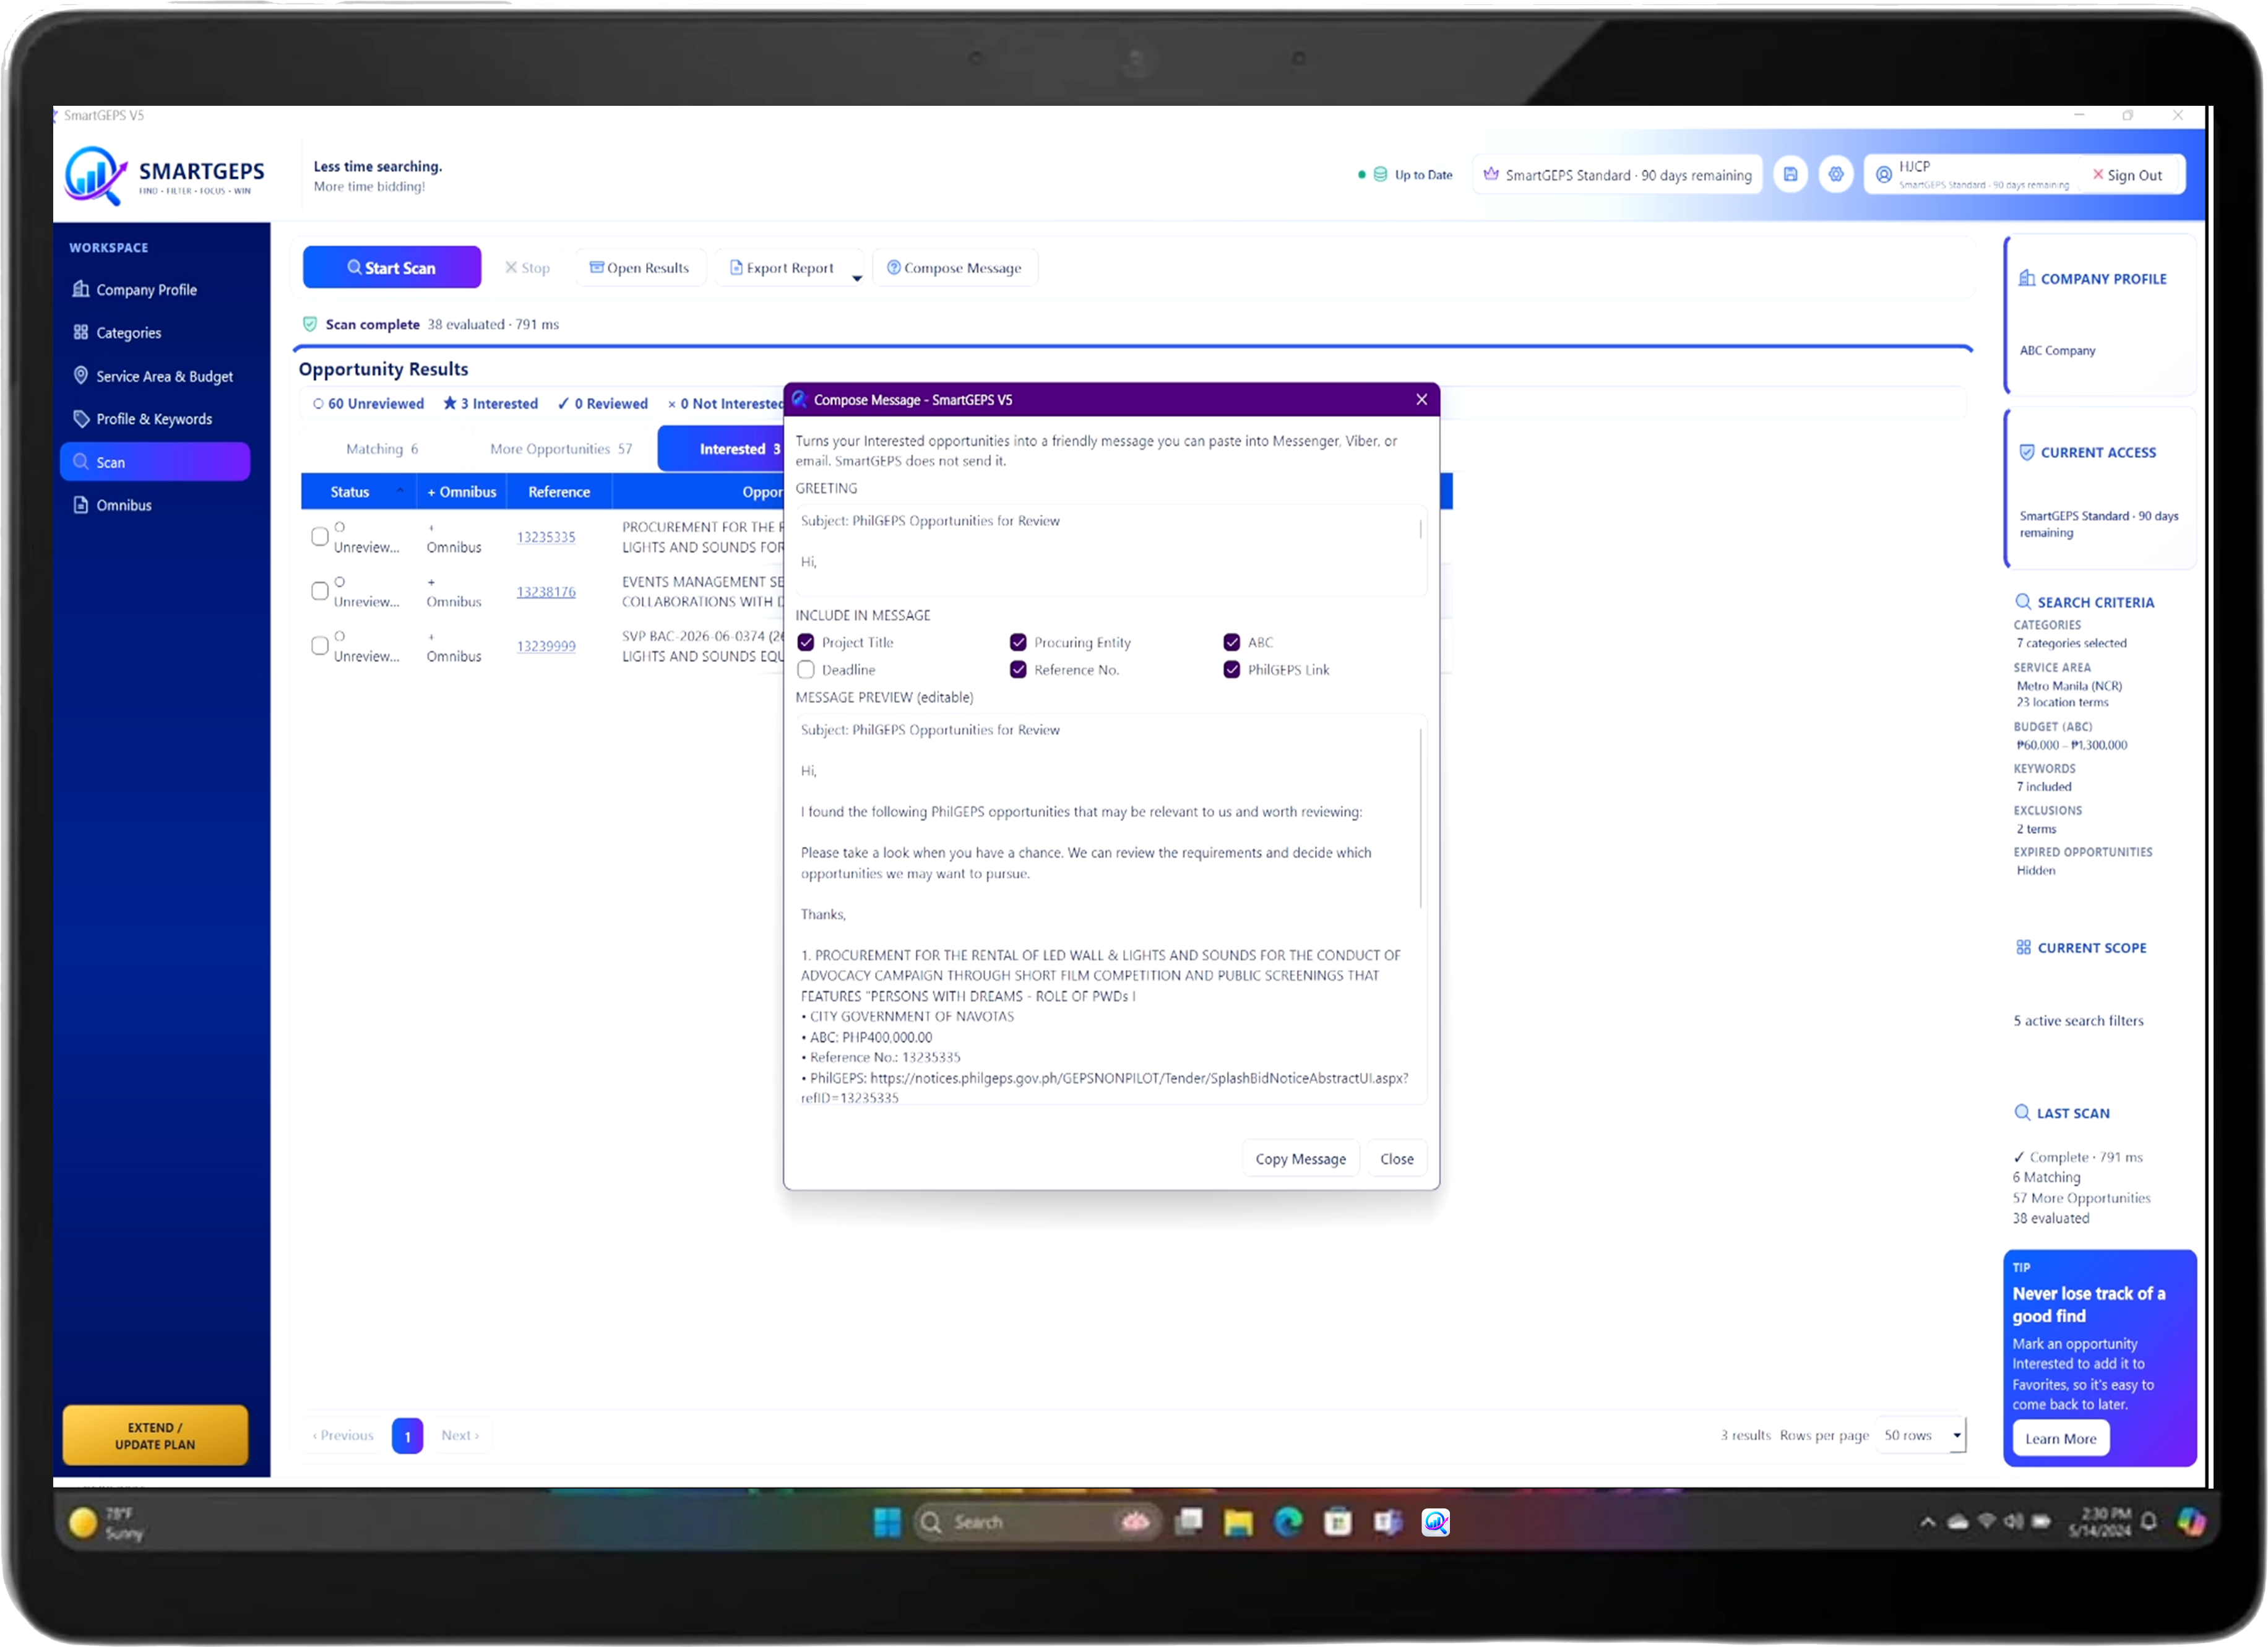Screen dimensions: 2268x1647
Task: Select the row checkbox for reference 13239999
Action: coord(319,646)
